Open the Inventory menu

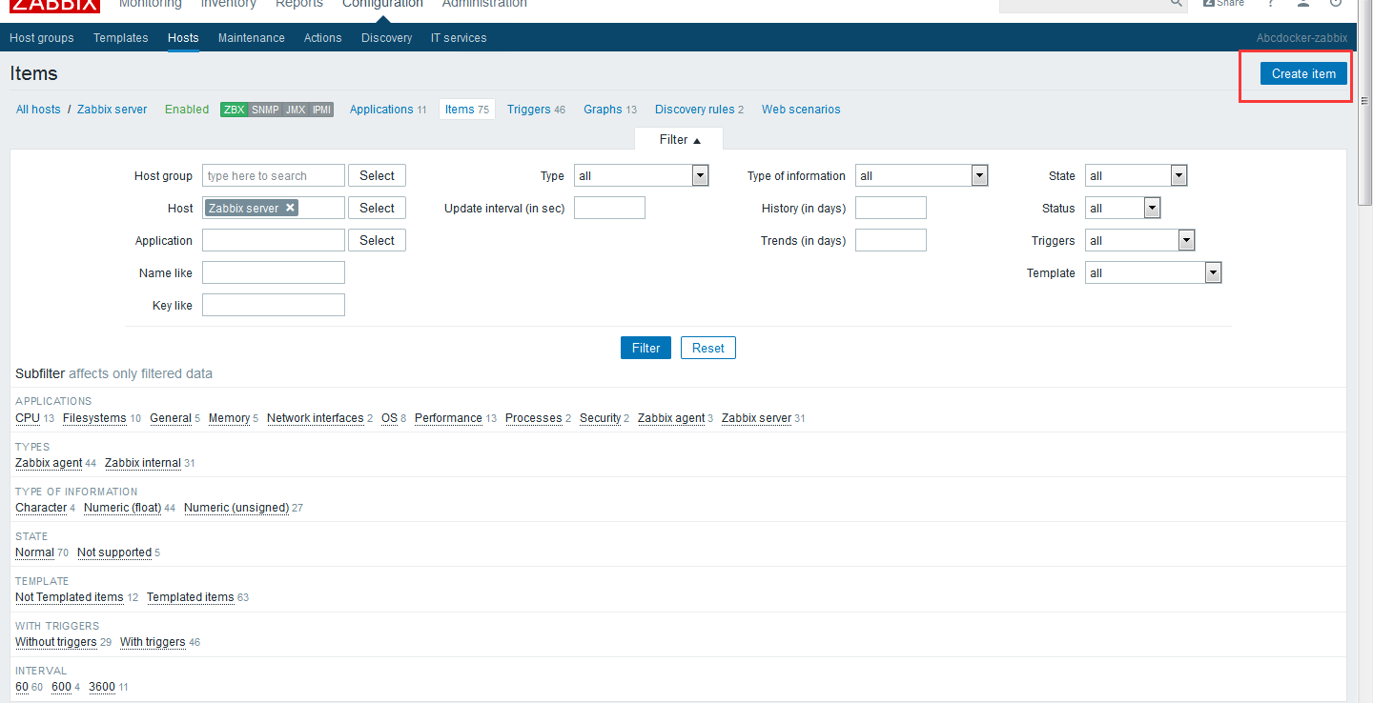pos(229,4)
